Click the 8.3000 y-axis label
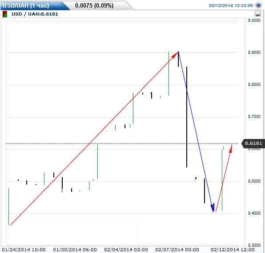Screen dimensions: 265x253 [x=254, y=245]
